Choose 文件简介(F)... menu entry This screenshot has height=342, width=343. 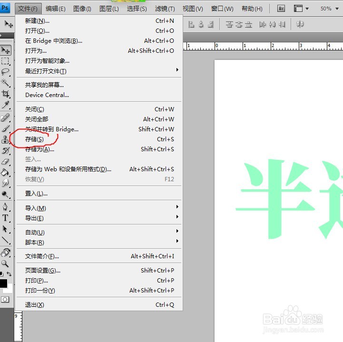click(x=99, y=256)
